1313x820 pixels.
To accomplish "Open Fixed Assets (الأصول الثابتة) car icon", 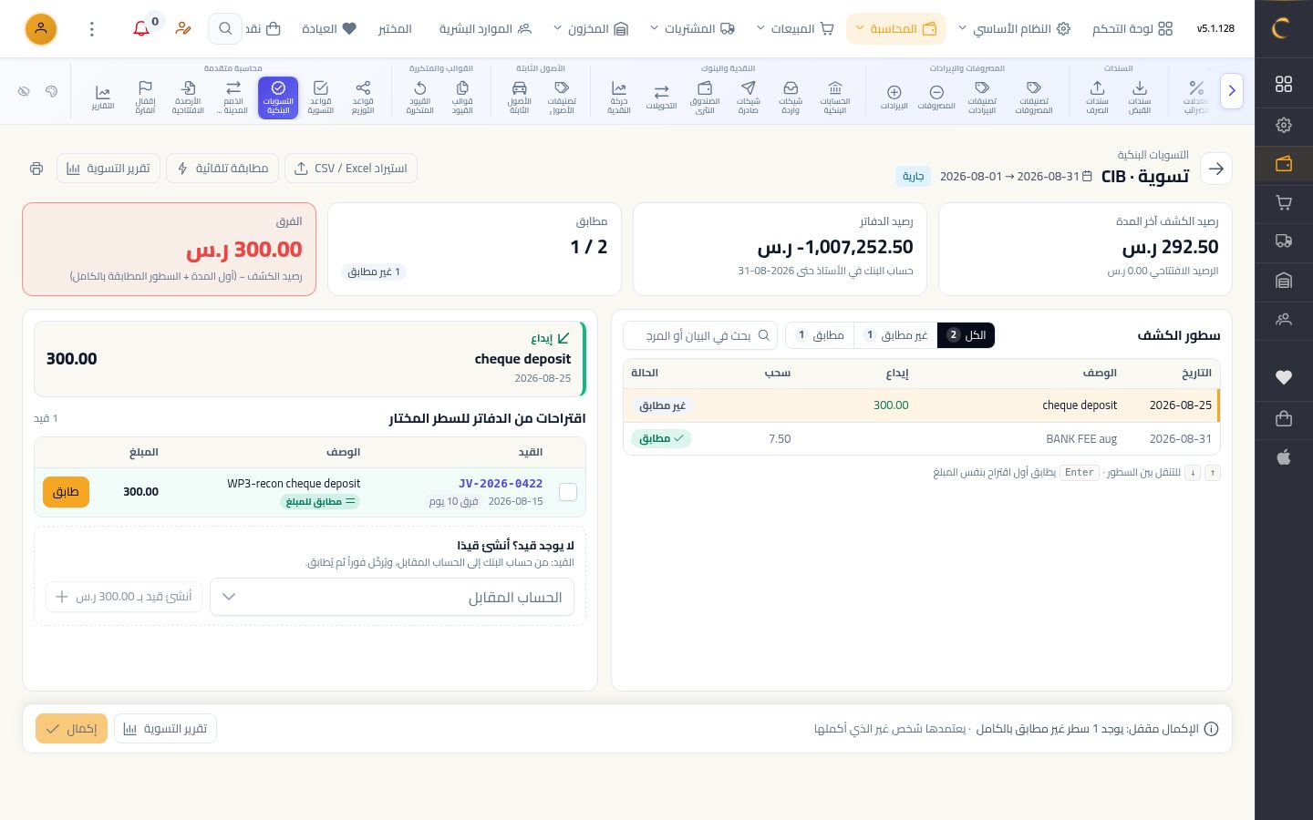I will tap(520, 97).
